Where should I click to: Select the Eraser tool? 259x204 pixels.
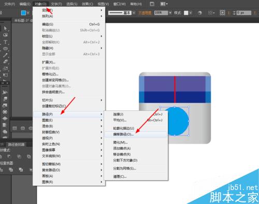coord(5,61)
